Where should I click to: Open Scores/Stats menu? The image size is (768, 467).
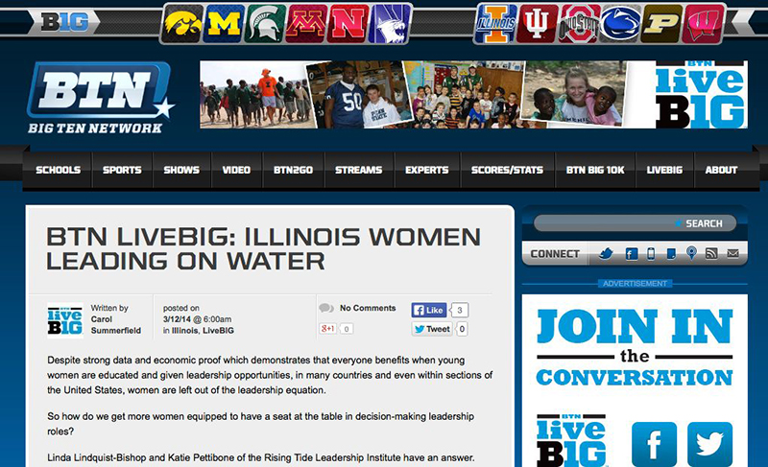(x=507, y=170)
